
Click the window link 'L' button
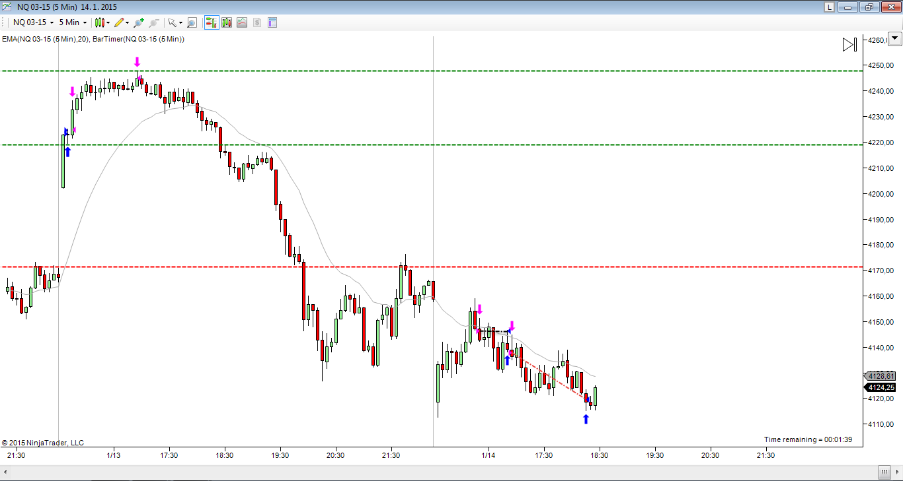click(829, 7)
